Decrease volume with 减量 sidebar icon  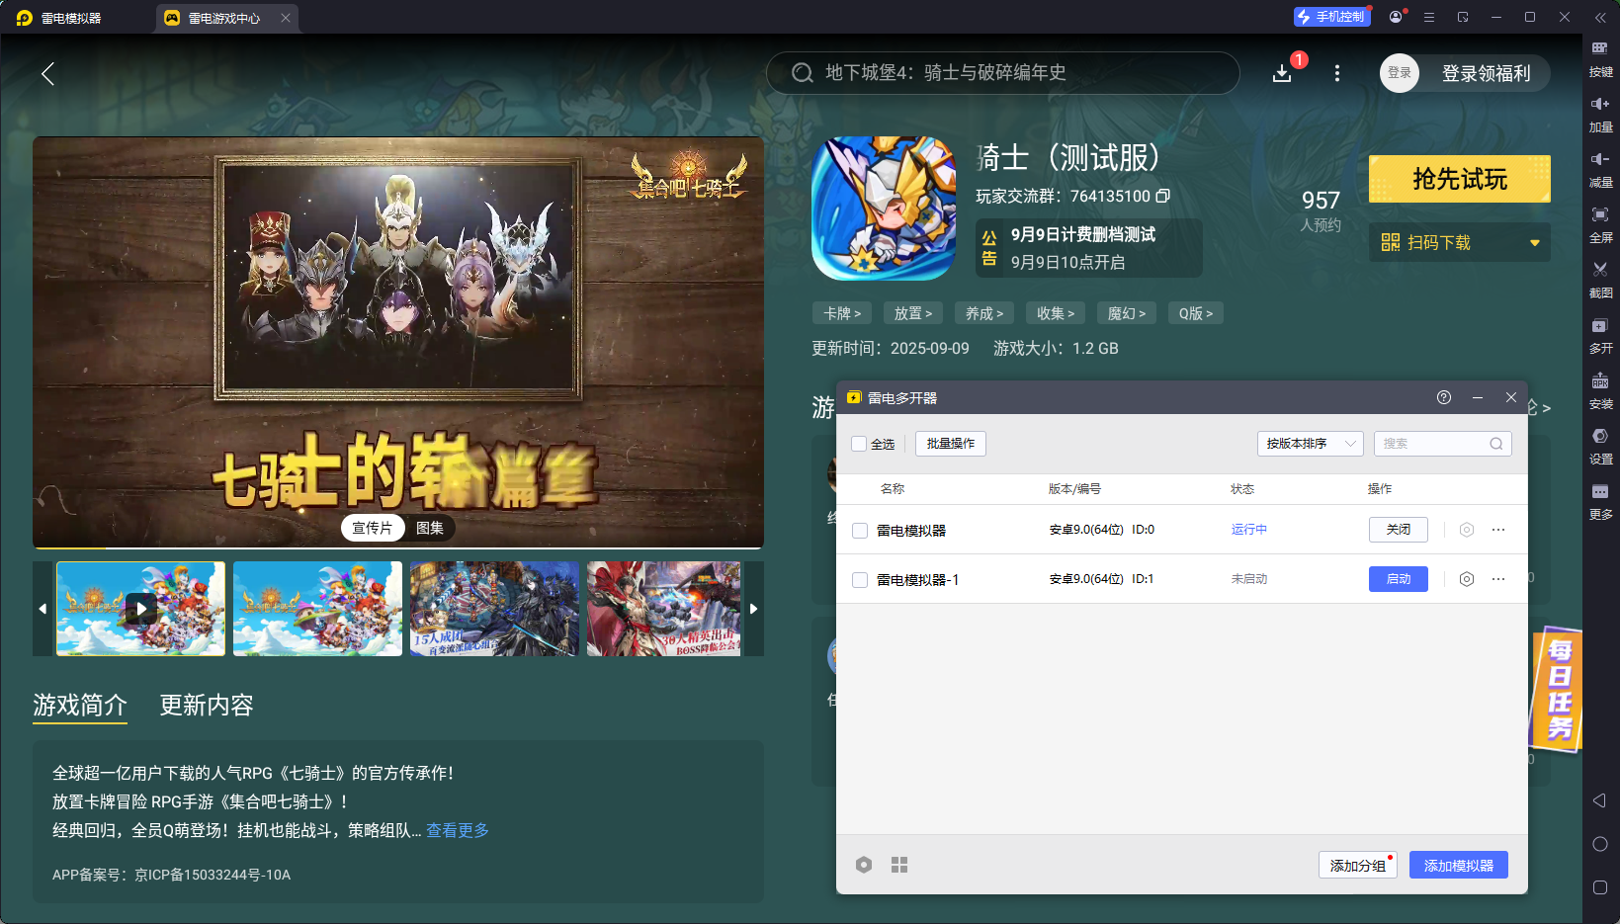1600,168
